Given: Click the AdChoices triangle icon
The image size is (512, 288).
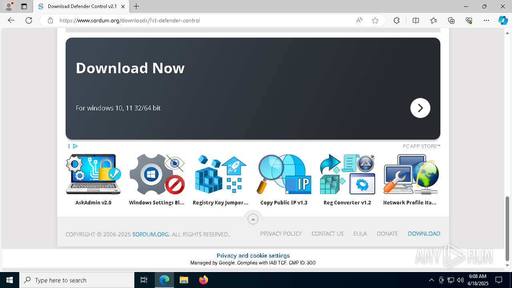Looking at the screenshot, I should tap(75, 146).
